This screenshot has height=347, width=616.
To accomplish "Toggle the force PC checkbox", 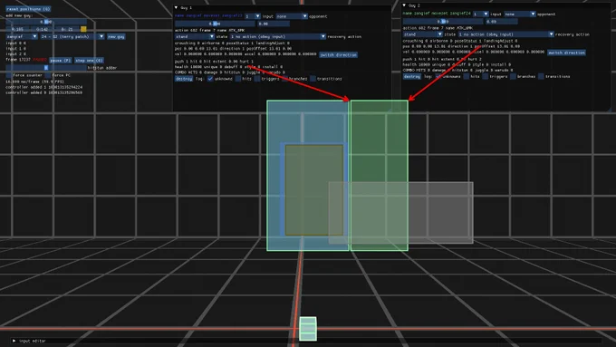I will [48, 75].
